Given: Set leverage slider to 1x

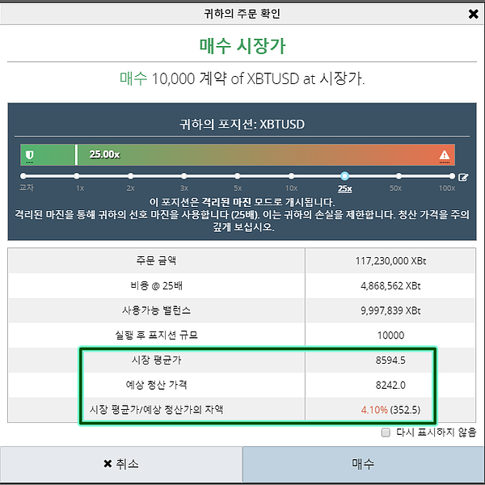Looking at the screenshot, I should coord(77,175).
